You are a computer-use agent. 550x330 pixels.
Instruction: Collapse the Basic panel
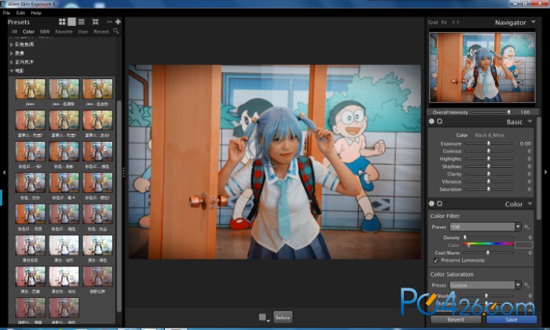pyautogui.click(x=530, y=121)
